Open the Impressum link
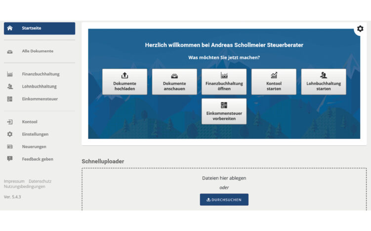The width and height of the screenshot is (371, 231). 14,181
